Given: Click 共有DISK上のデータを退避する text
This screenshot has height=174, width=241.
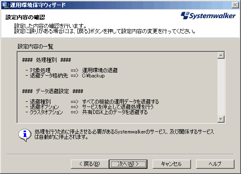Looking at the screenshot, I should 115,112.
